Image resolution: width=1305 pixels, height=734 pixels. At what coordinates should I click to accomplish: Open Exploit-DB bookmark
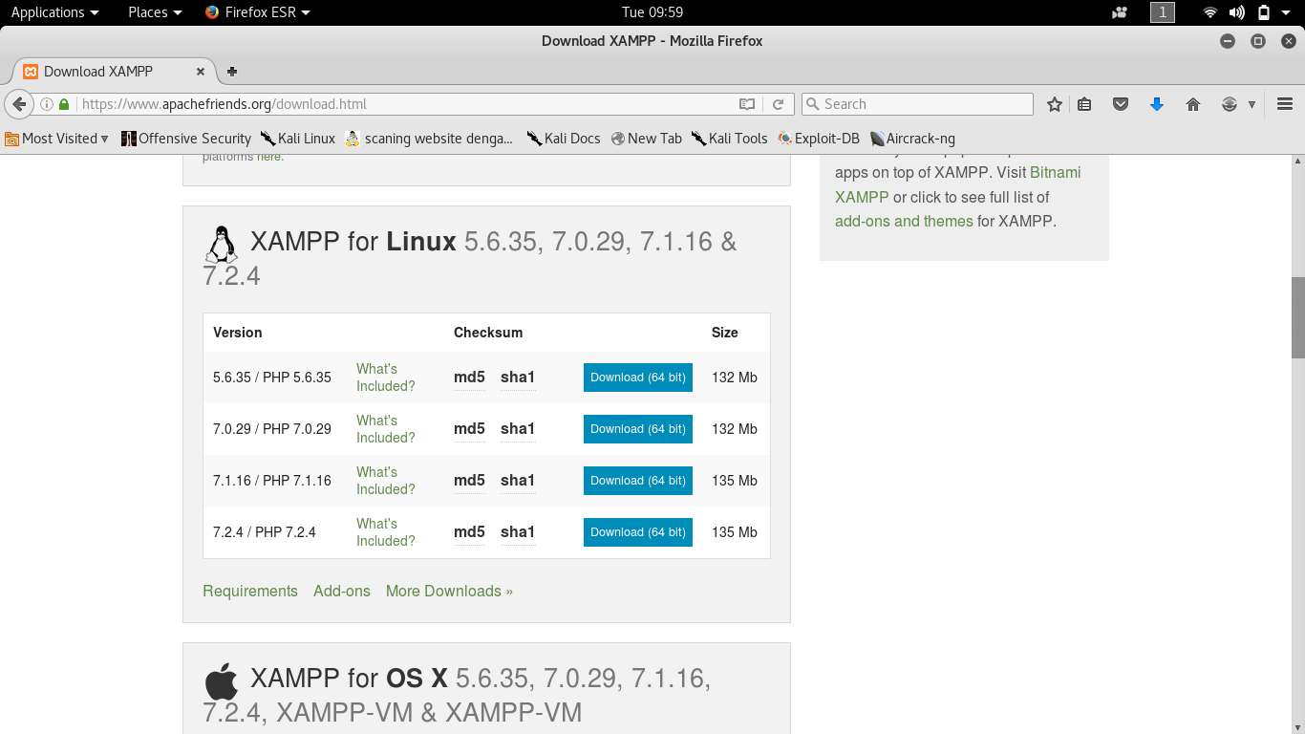coord(819,139)
